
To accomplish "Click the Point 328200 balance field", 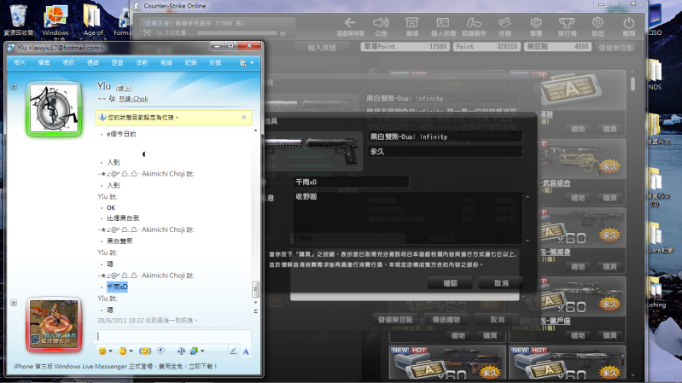I will pyautogui.click(x=487, y=47).
